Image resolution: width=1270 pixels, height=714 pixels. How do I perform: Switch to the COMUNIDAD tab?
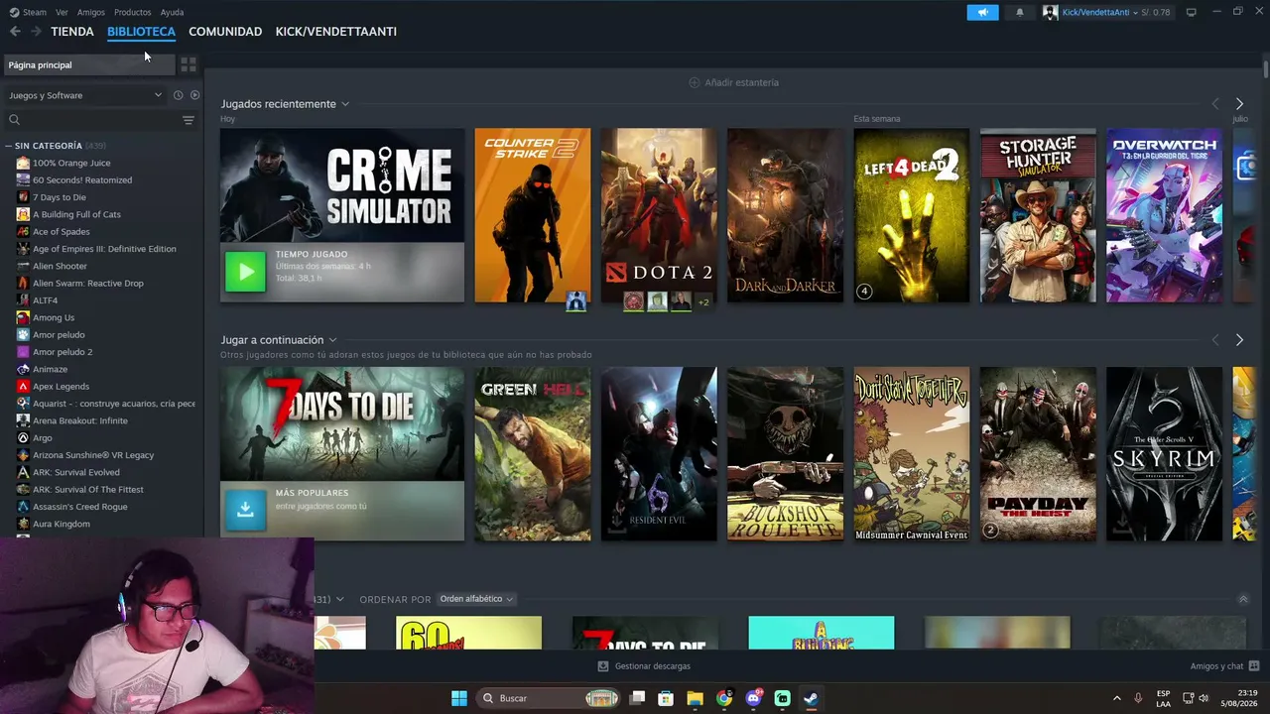click(225, 32)
